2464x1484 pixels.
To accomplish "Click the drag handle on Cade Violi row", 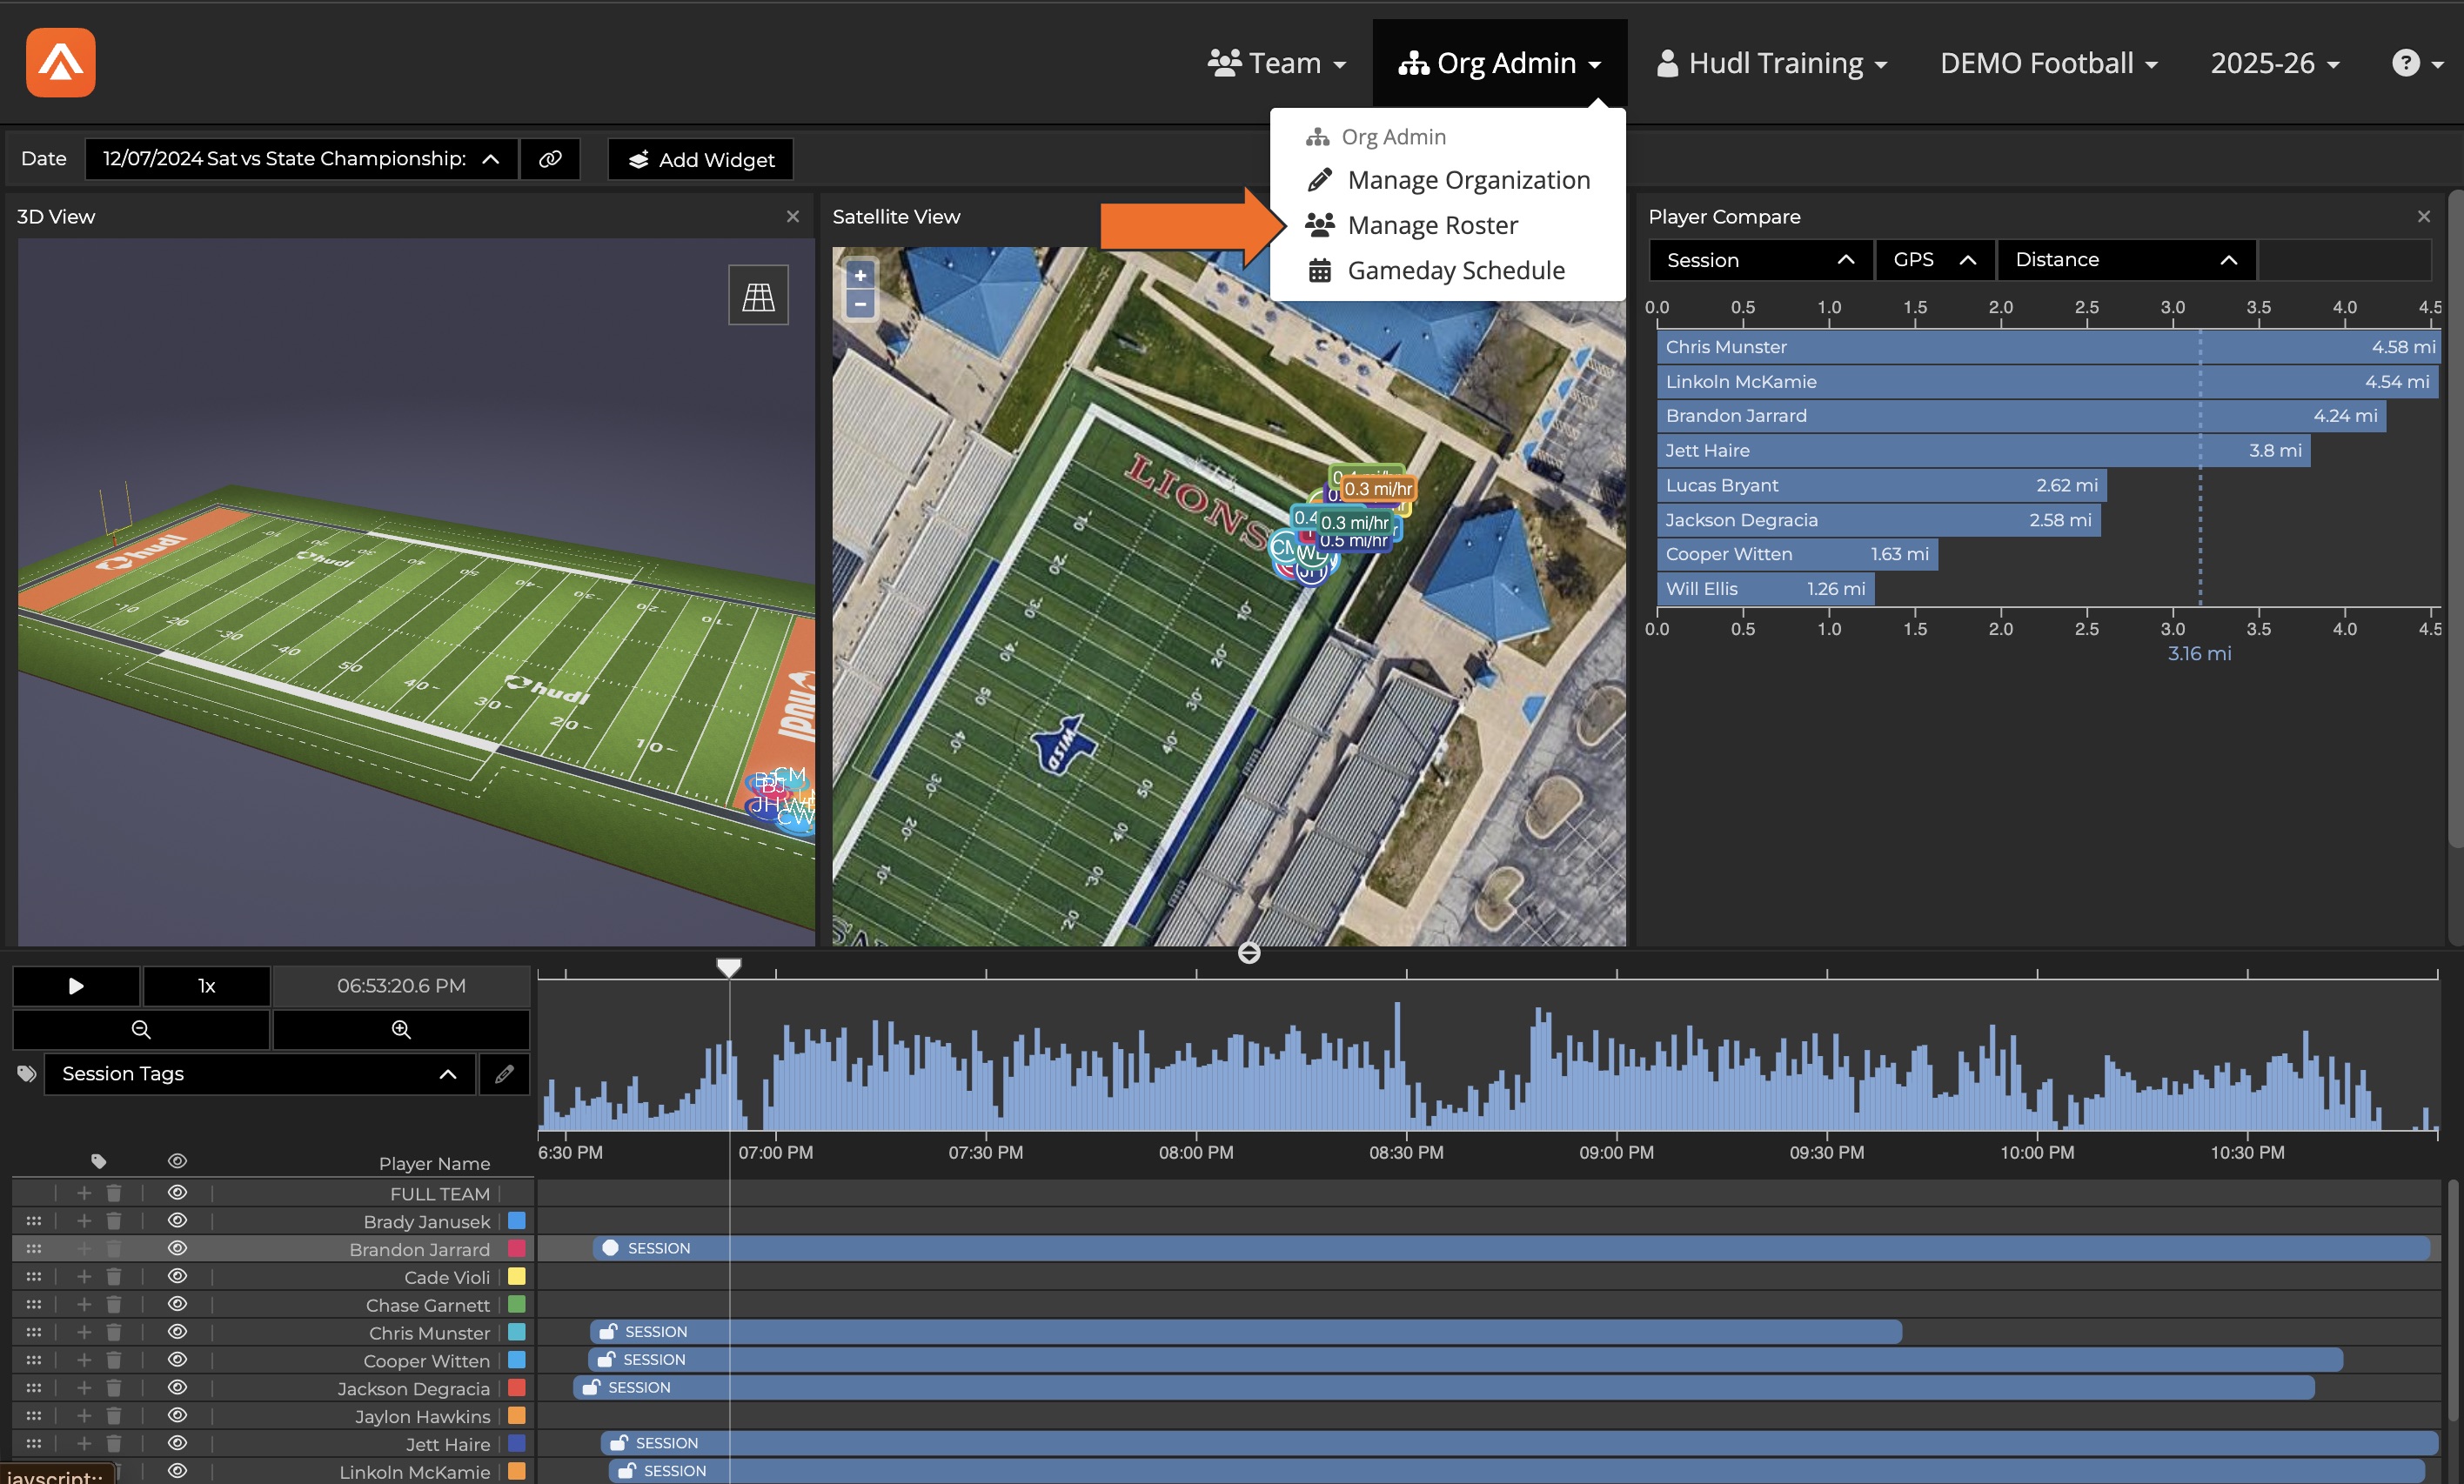I will tap(34, 1277).
